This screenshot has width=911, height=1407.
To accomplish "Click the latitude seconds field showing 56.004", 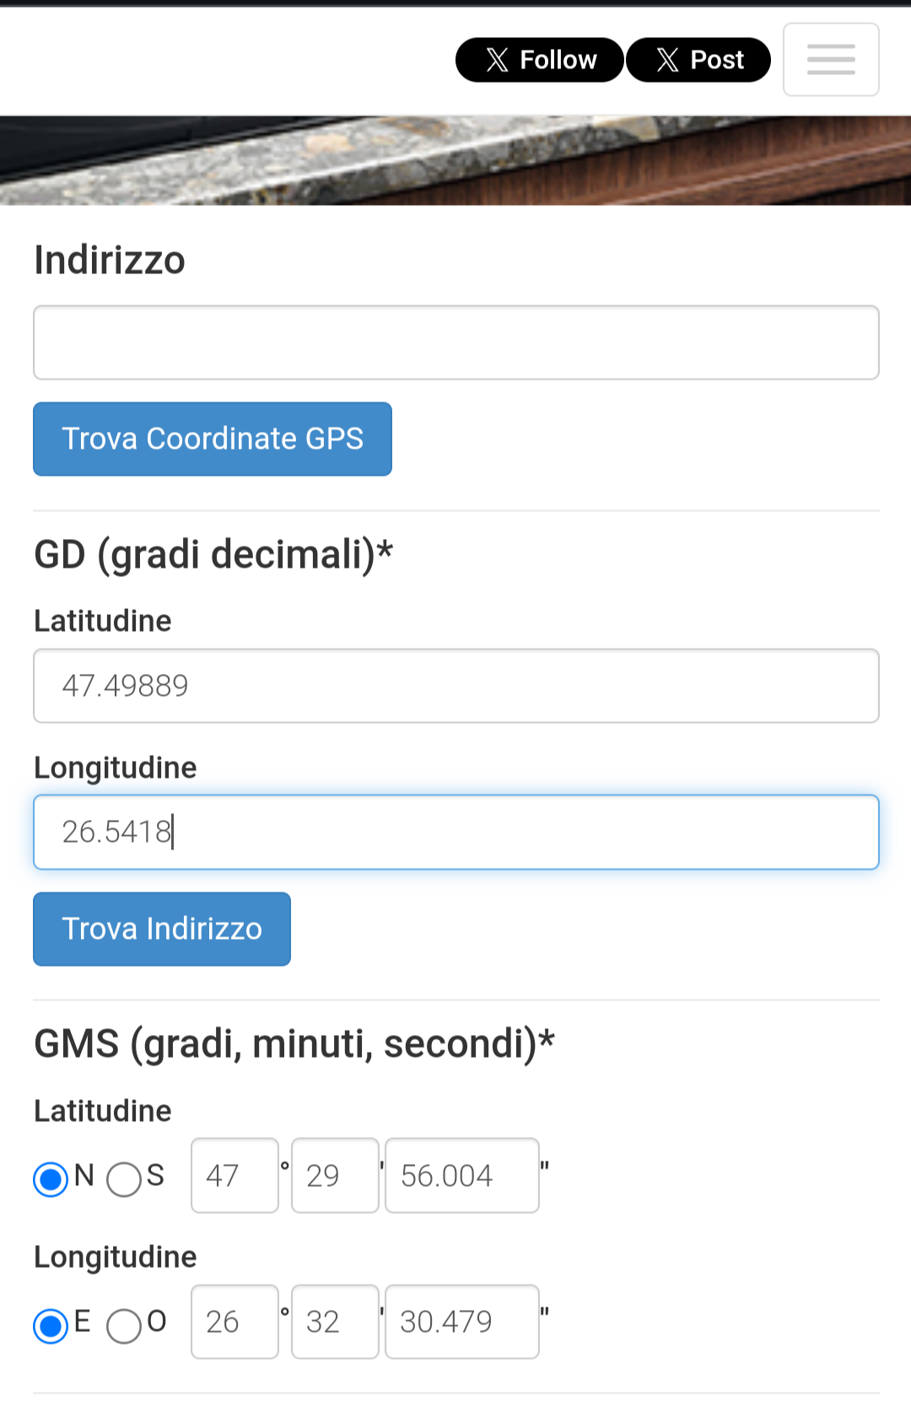I will [461, 1176].
